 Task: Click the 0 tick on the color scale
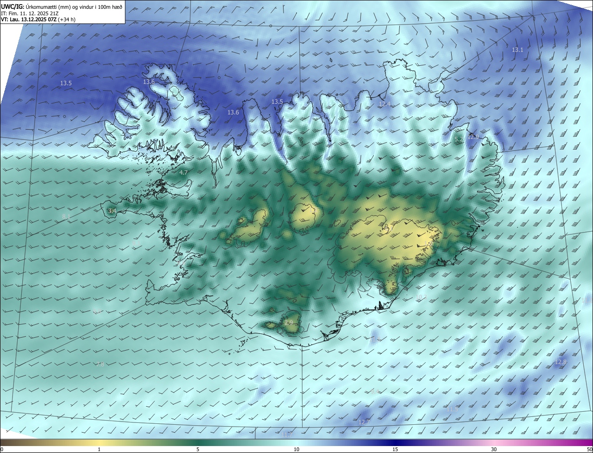tap(2, 449)
